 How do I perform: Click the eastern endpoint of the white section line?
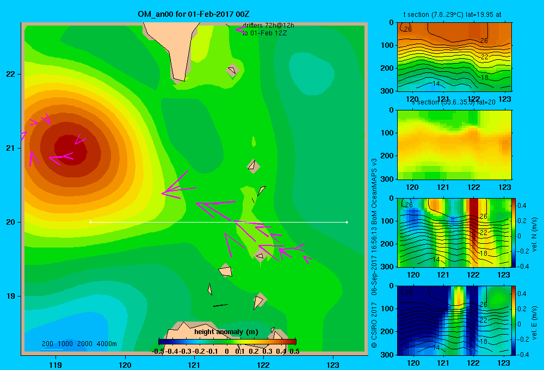(x=347, y=222)
